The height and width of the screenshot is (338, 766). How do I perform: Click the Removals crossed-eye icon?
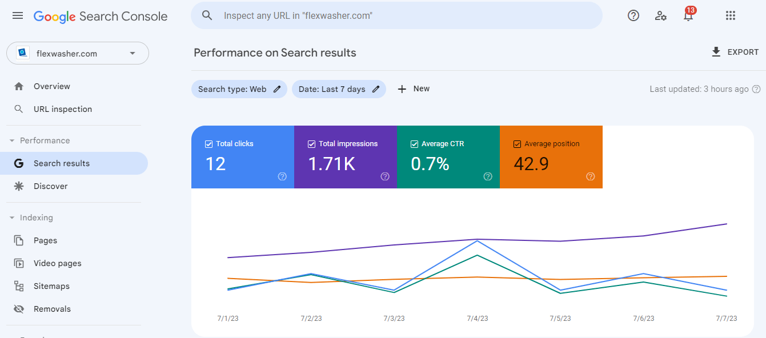[19, 309]
